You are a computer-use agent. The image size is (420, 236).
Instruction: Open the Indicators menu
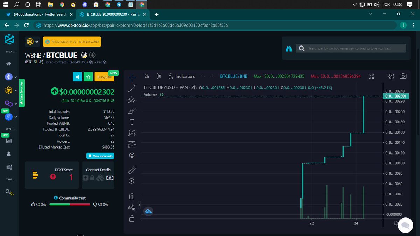(x=181, y=76)
